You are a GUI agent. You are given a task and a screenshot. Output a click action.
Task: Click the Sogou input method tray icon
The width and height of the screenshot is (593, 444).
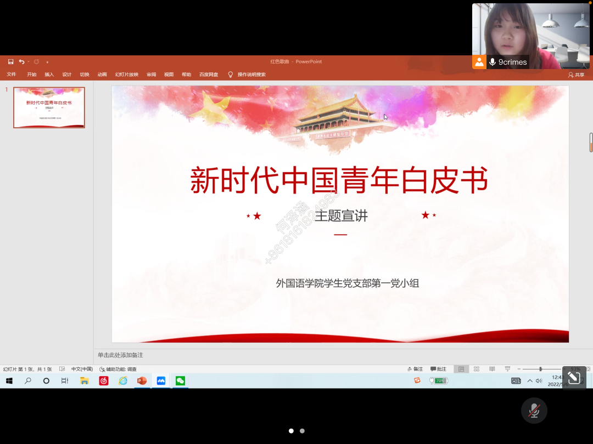(x=417, y=380)
